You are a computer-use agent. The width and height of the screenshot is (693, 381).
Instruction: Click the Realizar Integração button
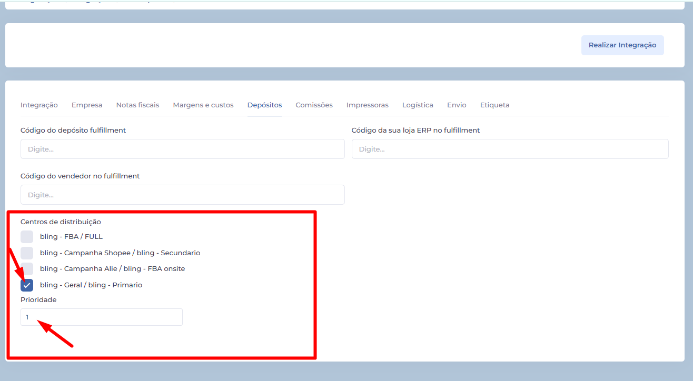pyautogui.click(x=622, y=45)
